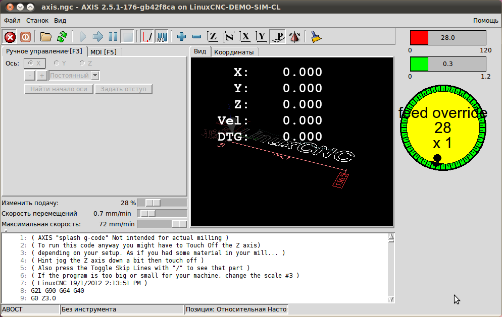The height and width of the screenshot is (317, 502).
Task: Toggle optional pause M1 icon
Action: [x=162, y=37]
